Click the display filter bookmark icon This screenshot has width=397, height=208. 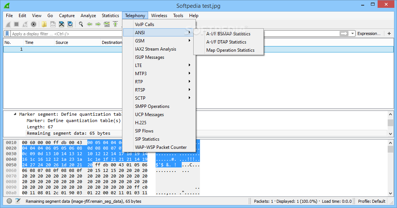pyautogui.click(x=7, y=33)
